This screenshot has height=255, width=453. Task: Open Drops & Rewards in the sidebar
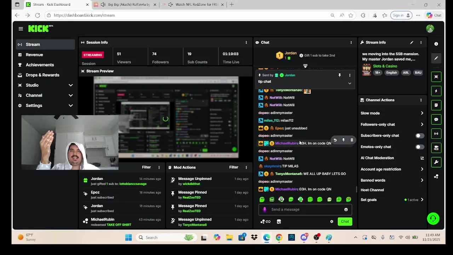(x=45, y=75)
